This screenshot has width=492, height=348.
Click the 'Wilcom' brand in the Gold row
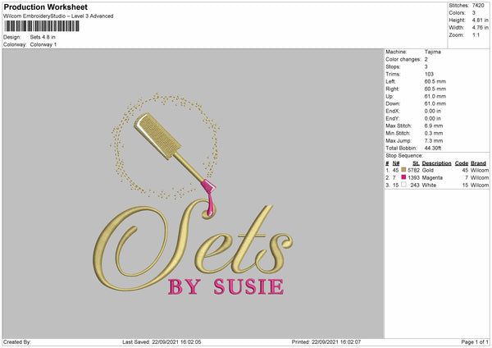(480, 170)
